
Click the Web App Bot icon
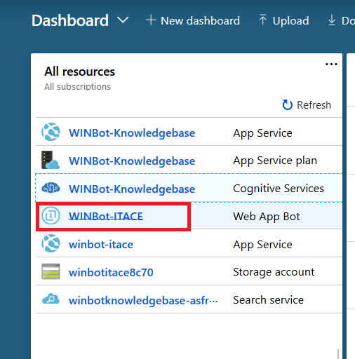click(51, 215)
